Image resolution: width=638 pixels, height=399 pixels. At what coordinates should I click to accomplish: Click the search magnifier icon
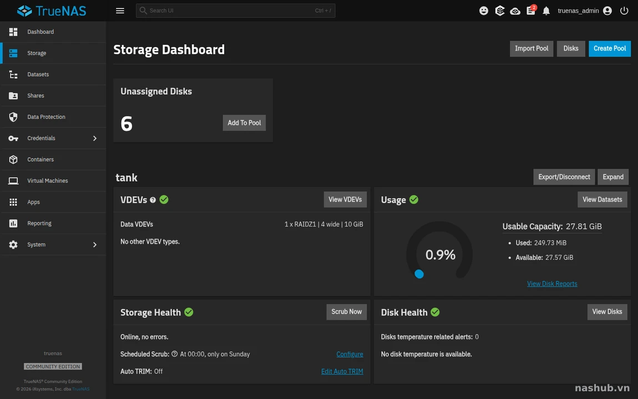pos(143,11)
